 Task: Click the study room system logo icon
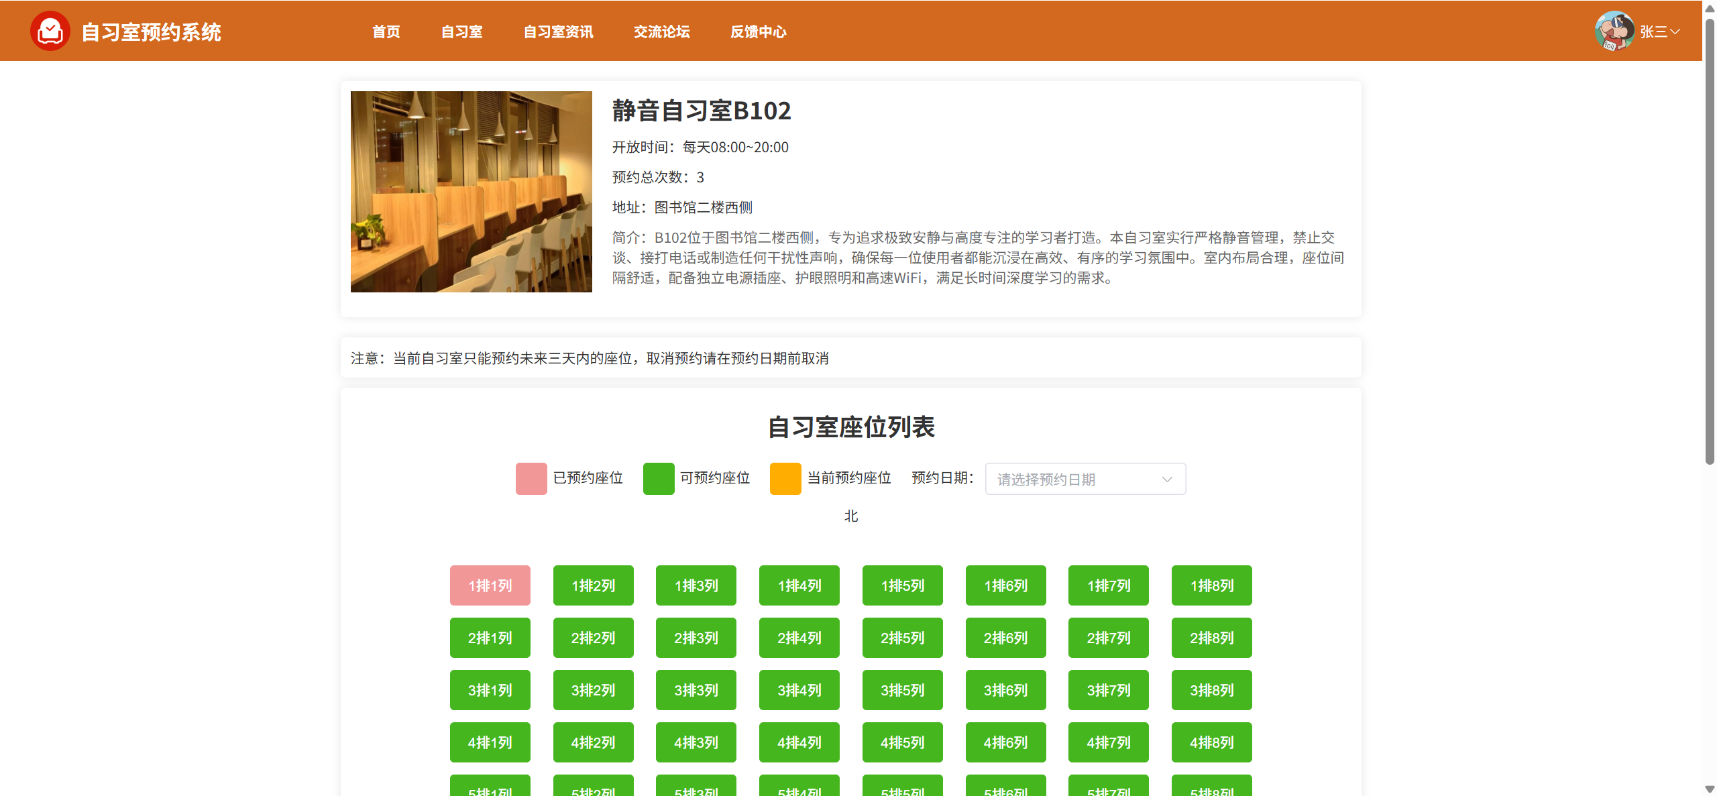pyautogui.click(x=50, y=31)
